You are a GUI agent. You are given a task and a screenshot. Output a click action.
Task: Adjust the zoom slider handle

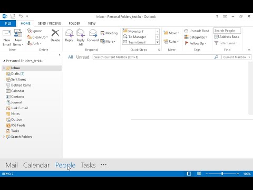pos(222,174)
